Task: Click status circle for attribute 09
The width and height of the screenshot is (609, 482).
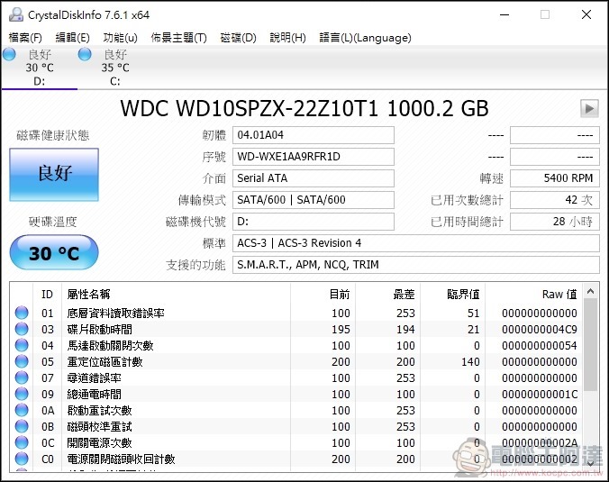Action: click(22, 394)
